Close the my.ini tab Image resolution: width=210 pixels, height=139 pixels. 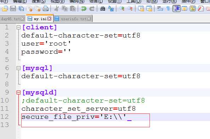pos(49,19)
